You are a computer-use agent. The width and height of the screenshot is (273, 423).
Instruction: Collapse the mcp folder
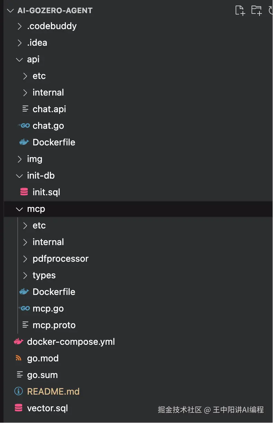19,209
